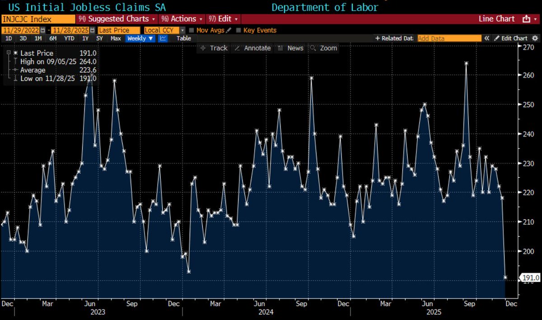Open the calendar icon beside the start date

[x=42, y=30]
